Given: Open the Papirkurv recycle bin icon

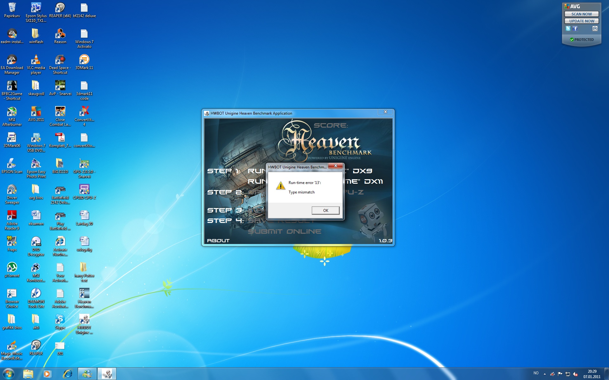Looking at the screenshot, I should 12,10.
